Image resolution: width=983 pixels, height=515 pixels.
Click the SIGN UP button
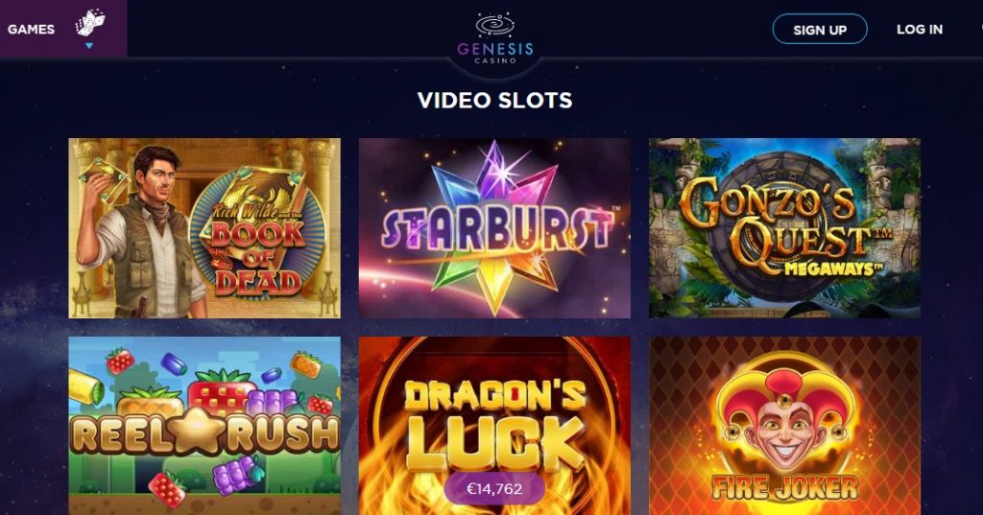[x=820, y=30]
